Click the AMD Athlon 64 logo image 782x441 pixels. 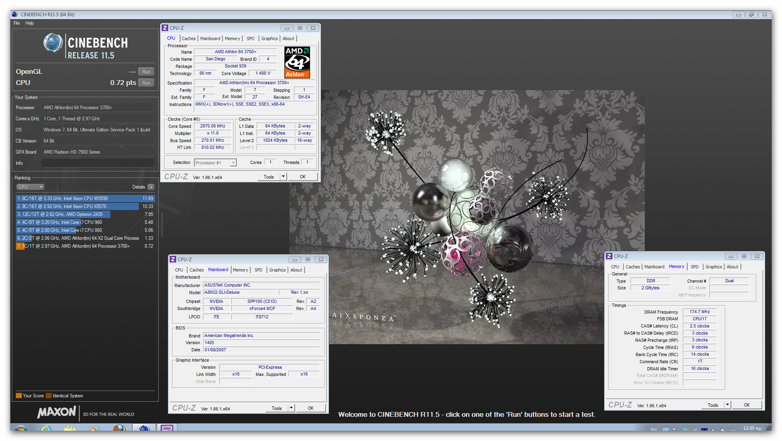click(297, 62)
